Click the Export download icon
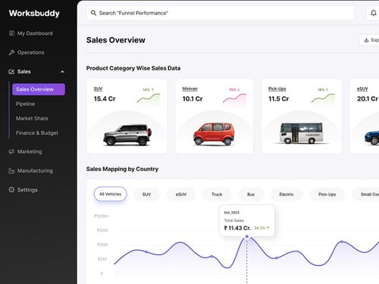Image resolution: width=379 pixels, height=284 pixels. [x=366, y=40]
